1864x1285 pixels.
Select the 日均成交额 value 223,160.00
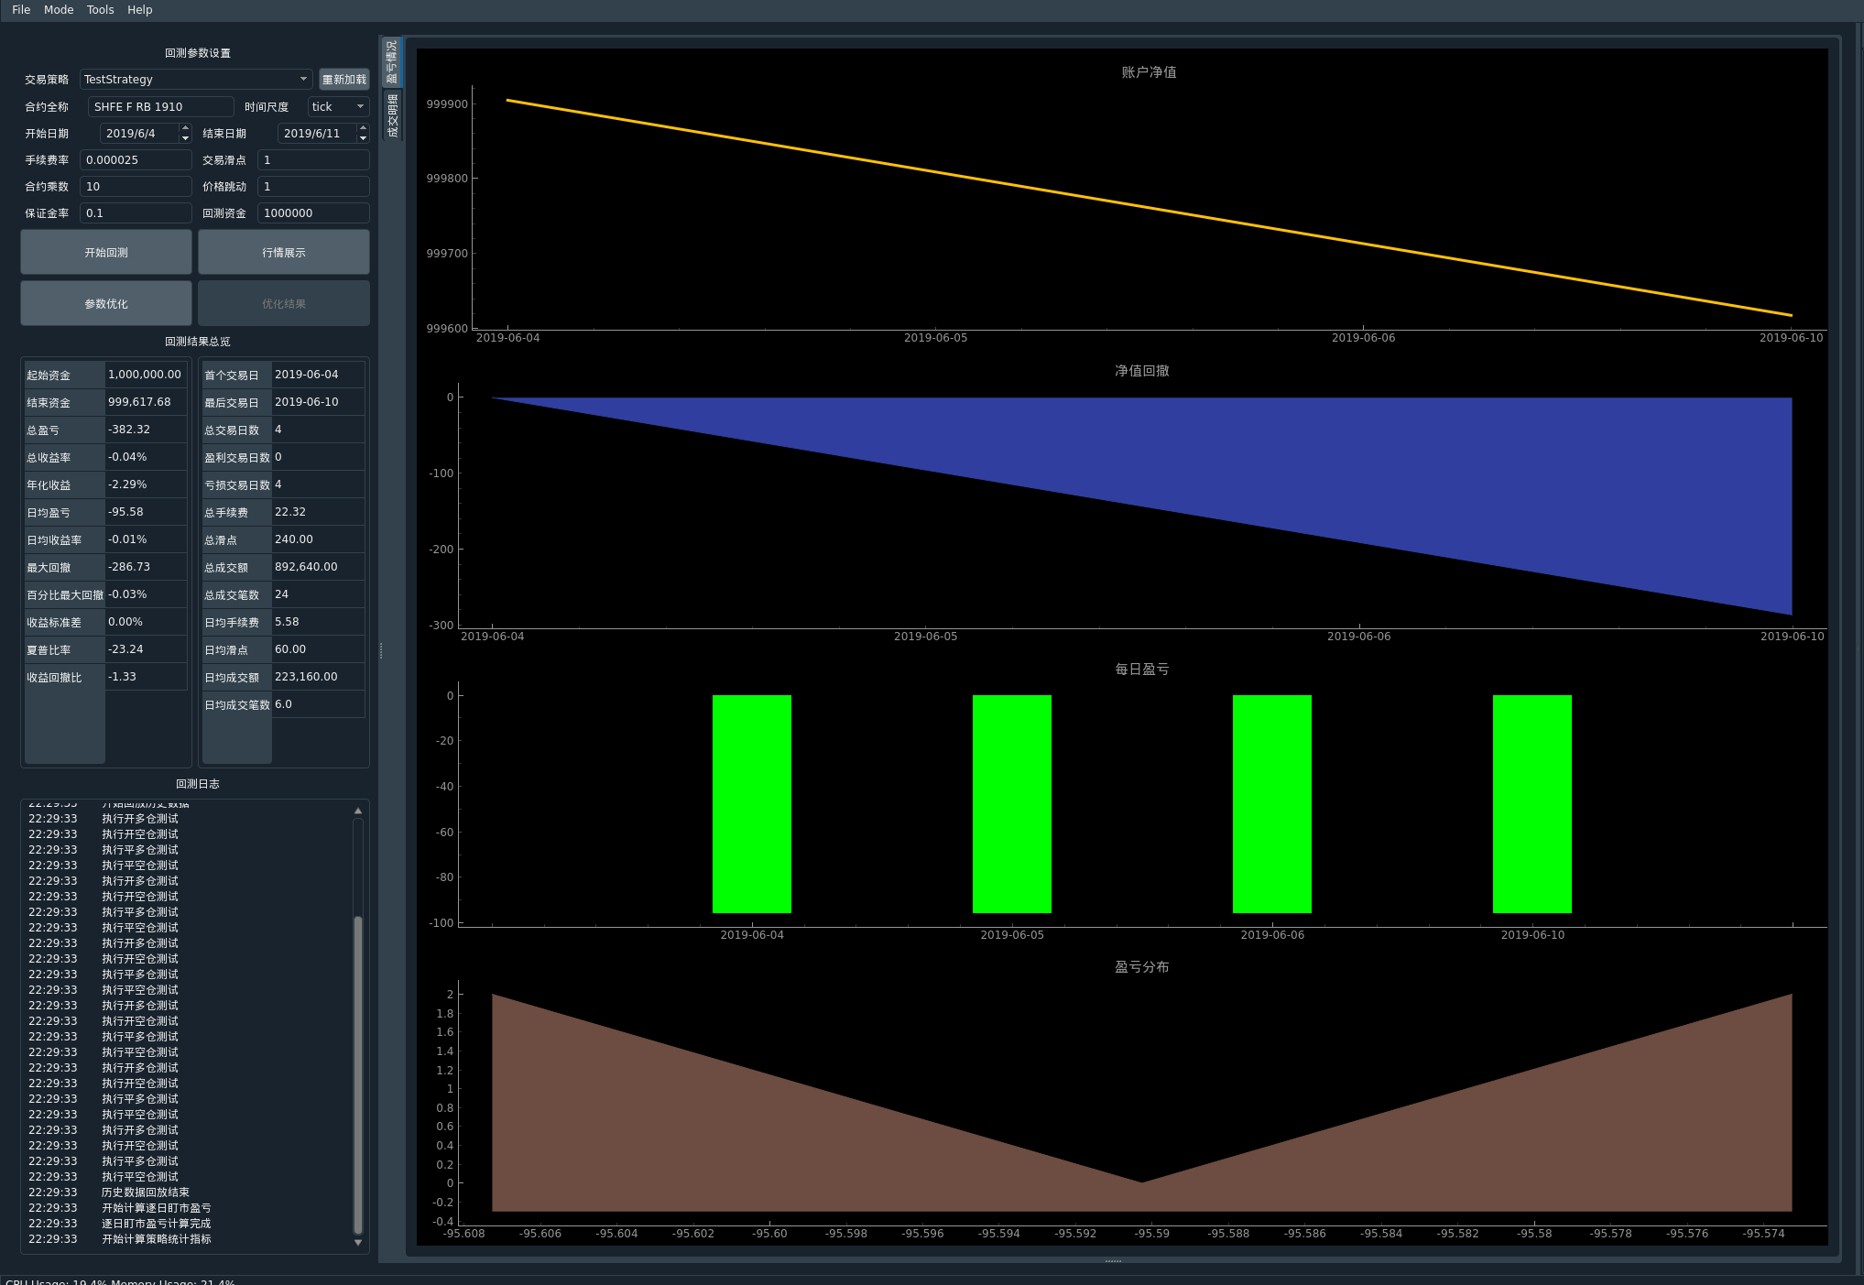318,677
